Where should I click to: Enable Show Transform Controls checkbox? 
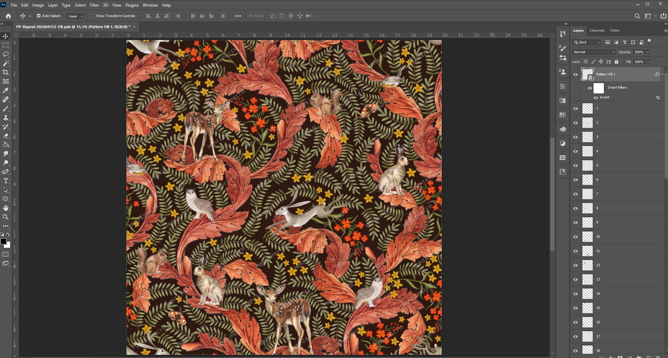tap(92, 16)
